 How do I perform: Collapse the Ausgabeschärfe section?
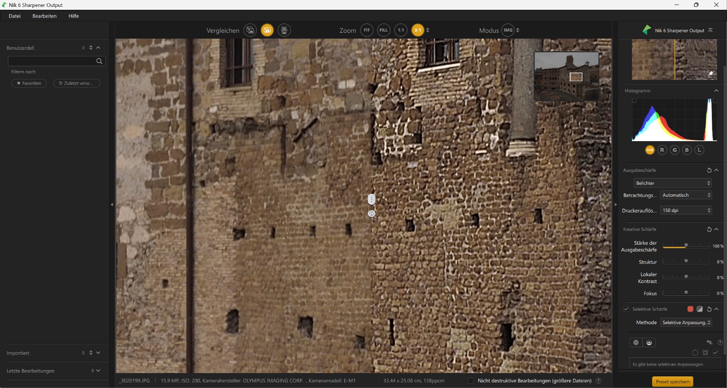[x=716, y=170]
